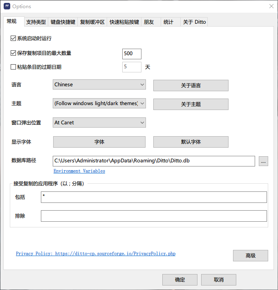
Task: Click the 数据库路径 path input field
Action: tap(154, 161)
